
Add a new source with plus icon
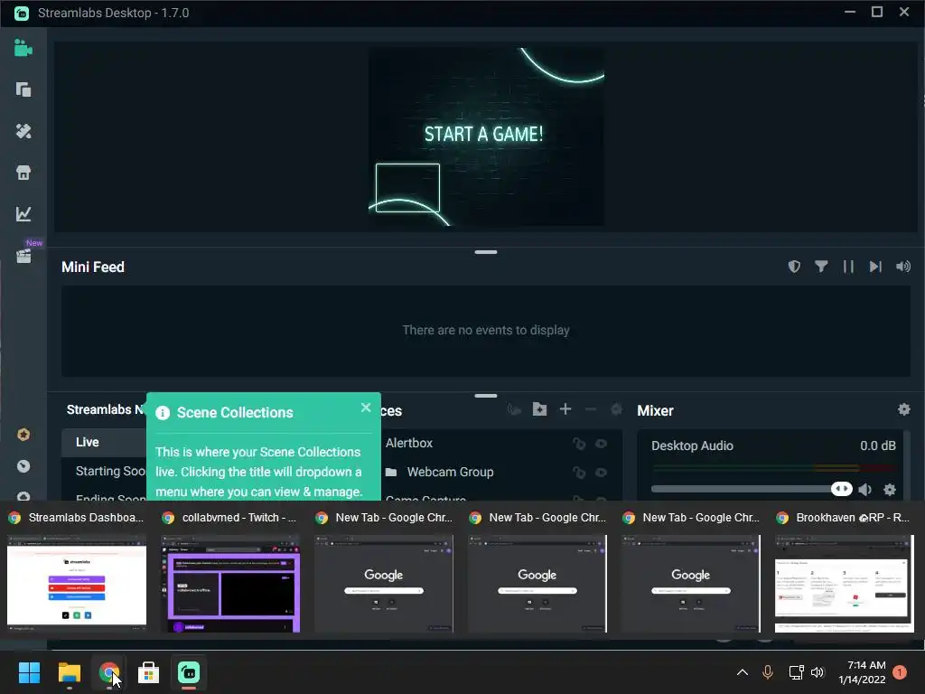pyautogui.click(x=565, y=409)
